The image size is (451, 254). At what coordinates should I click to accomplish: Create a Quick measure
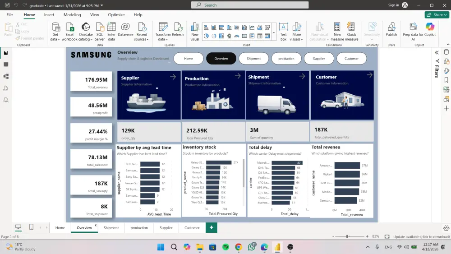coord(351,32)
